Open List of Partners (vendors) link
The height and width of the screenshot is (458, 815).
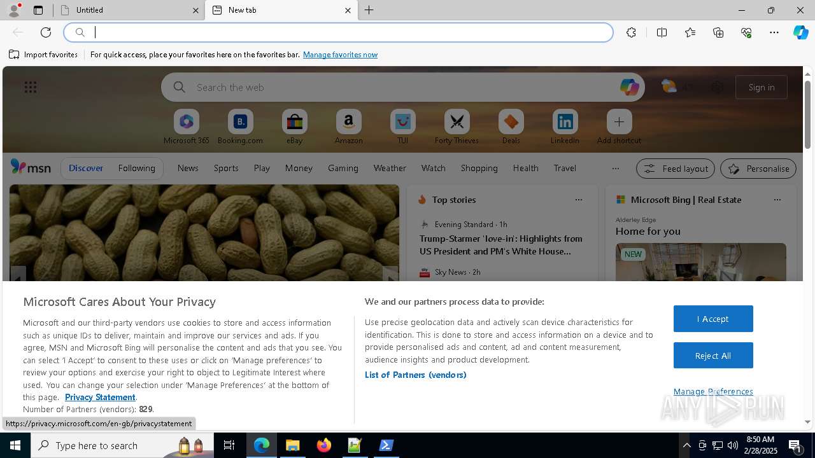[x=416, y=375]
